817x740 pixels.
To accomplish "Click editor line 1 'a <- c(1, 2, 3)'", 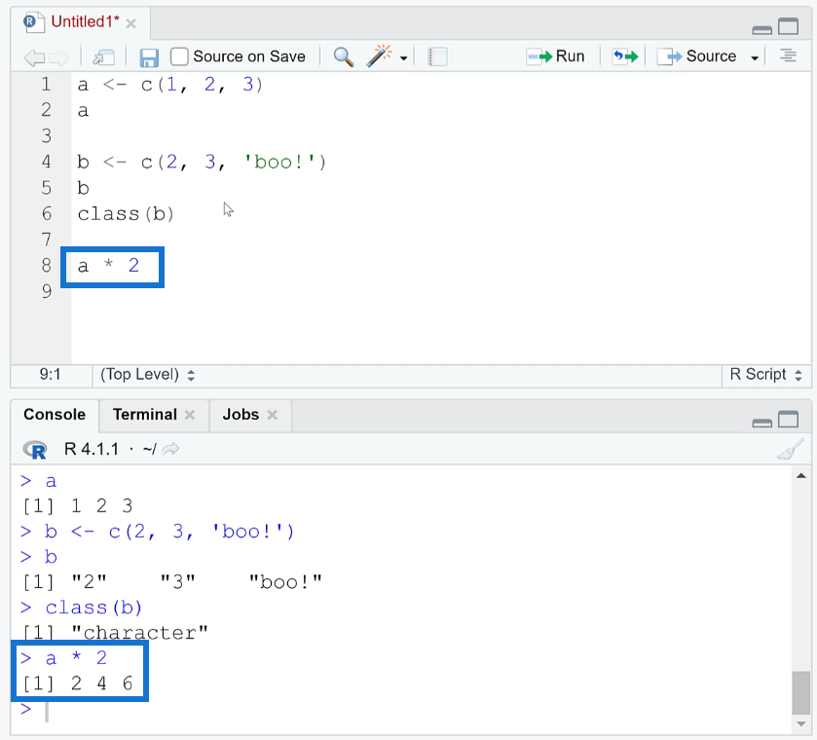I will [170, 85].
